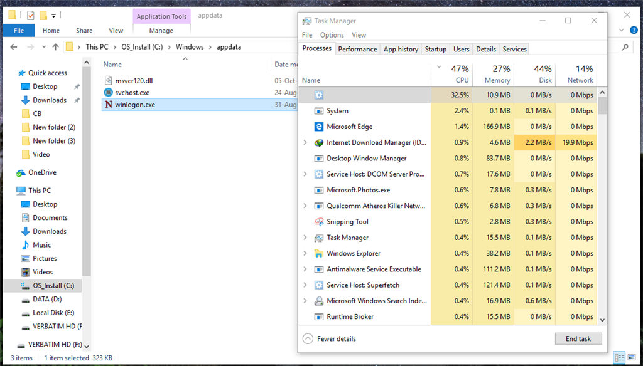Open the Options menu in Task Manager
The image size is (643, 366).
coord(332,35)
